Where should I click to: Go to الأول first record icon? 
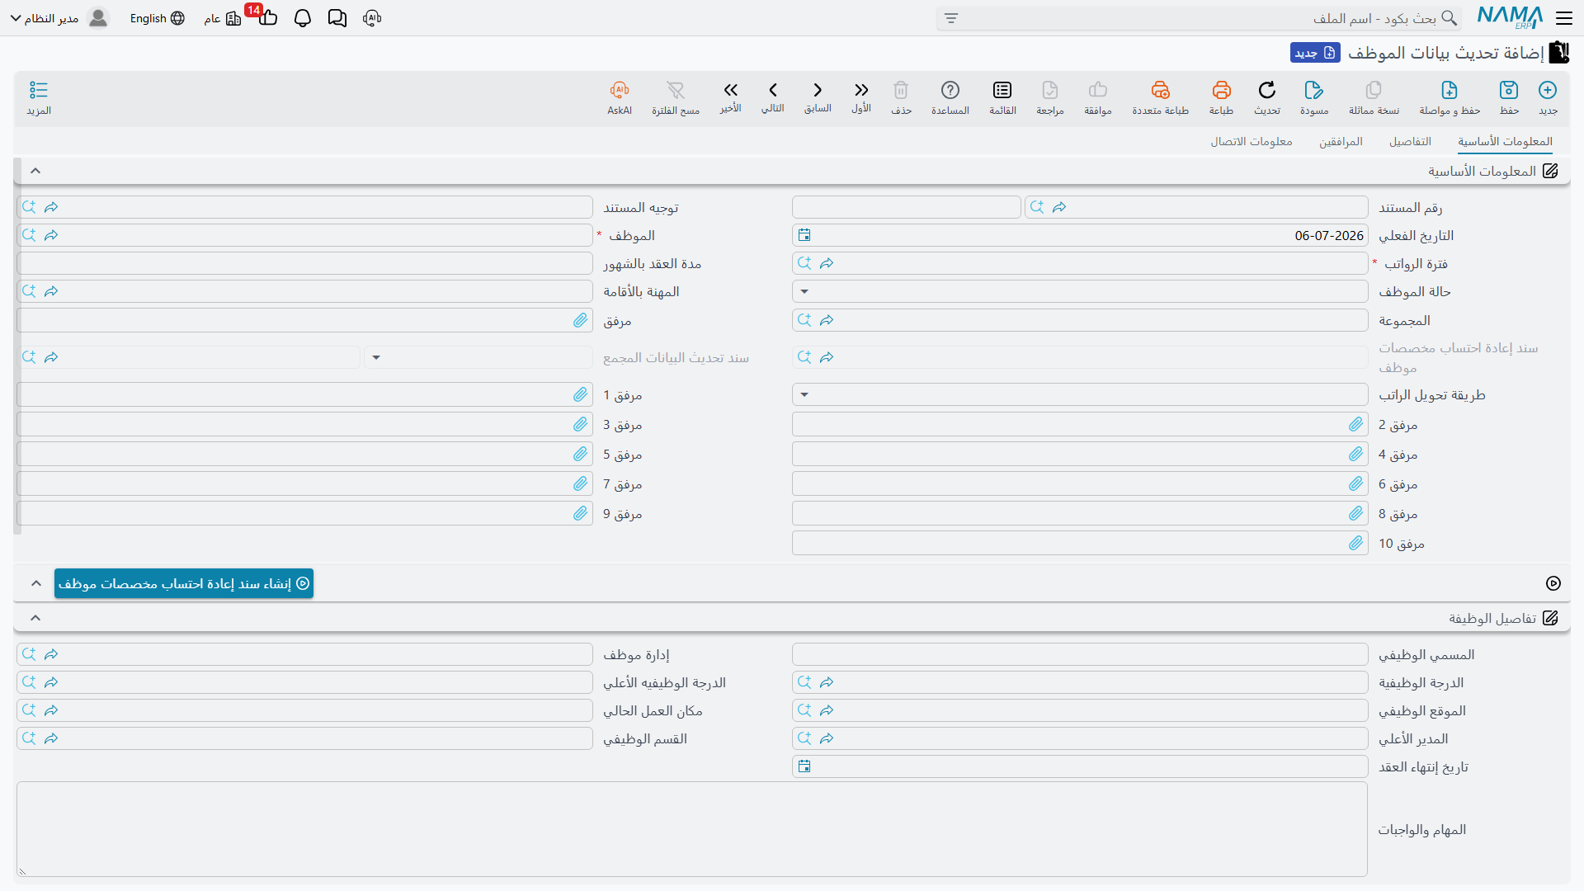(x=861, y=90)
